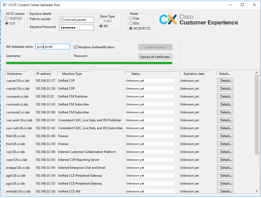Click the Hostname column header
The image size is (261, 198).
[x=16, y=74]
